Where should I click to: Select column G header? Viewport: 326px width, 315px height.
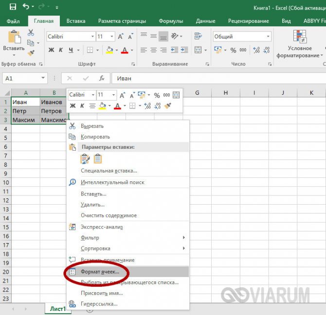coord(197,93)
